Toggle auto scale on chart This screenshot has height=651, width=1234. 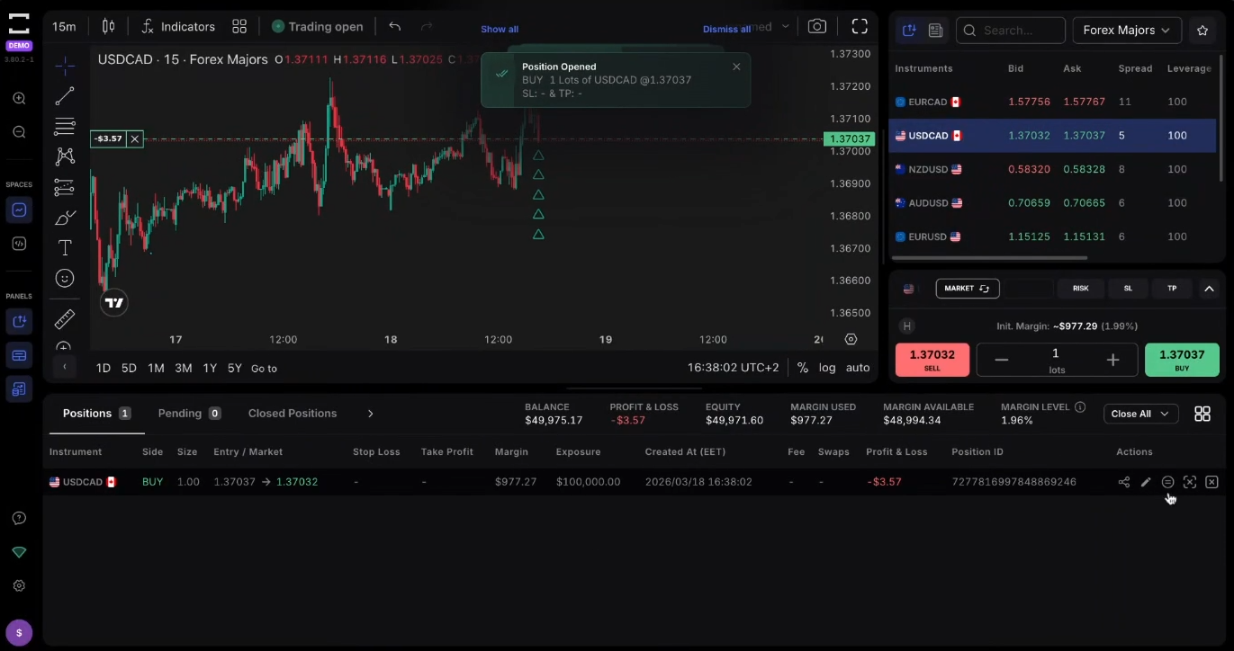(858, 368)
